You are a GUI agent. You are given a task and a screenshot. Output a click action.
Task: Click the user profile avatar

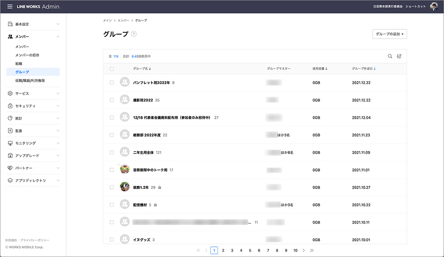(434, 7)
